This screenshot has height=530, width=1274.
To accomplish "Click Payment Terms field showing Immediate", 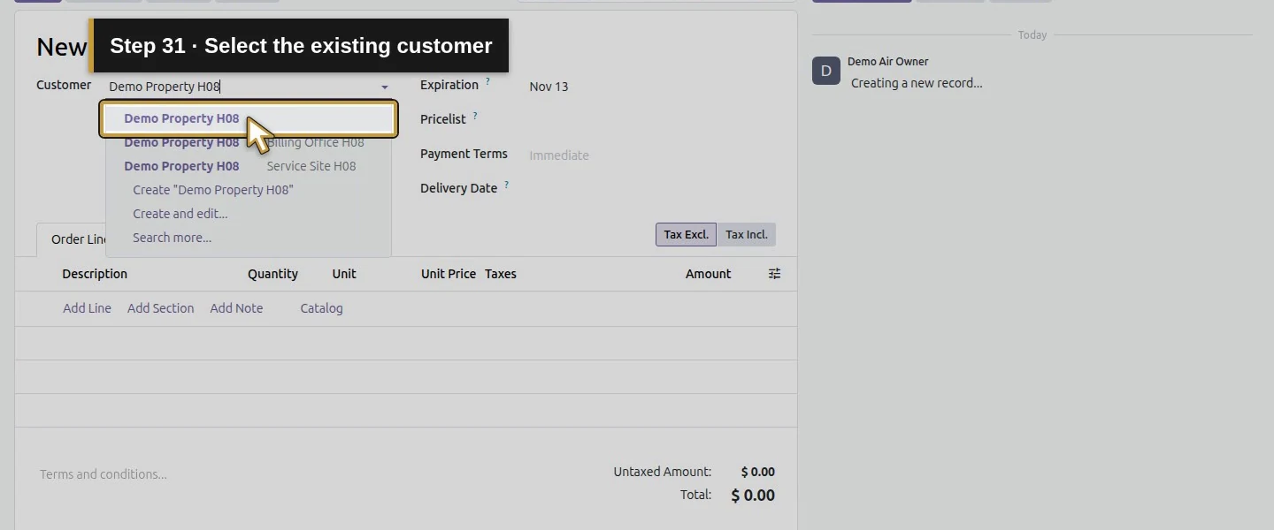I will point(650,155).
